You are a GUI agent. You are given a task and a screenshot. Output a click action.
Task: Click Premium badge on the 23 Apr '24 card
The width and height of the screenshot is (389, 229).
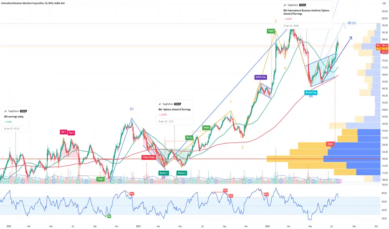[303, 5]
